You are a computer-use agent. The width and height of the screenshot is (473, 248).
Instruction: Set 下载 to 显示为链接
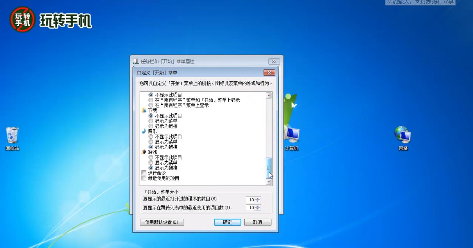151,126
